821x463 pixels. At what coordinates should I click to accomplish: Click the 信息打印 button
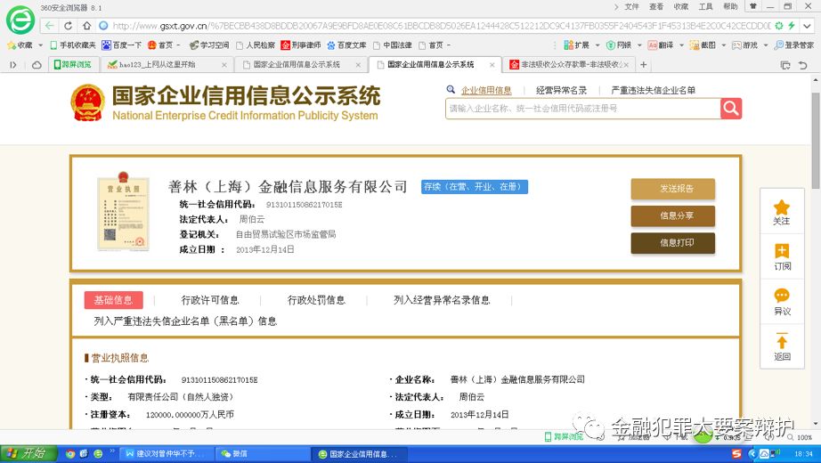click(673, 243)
